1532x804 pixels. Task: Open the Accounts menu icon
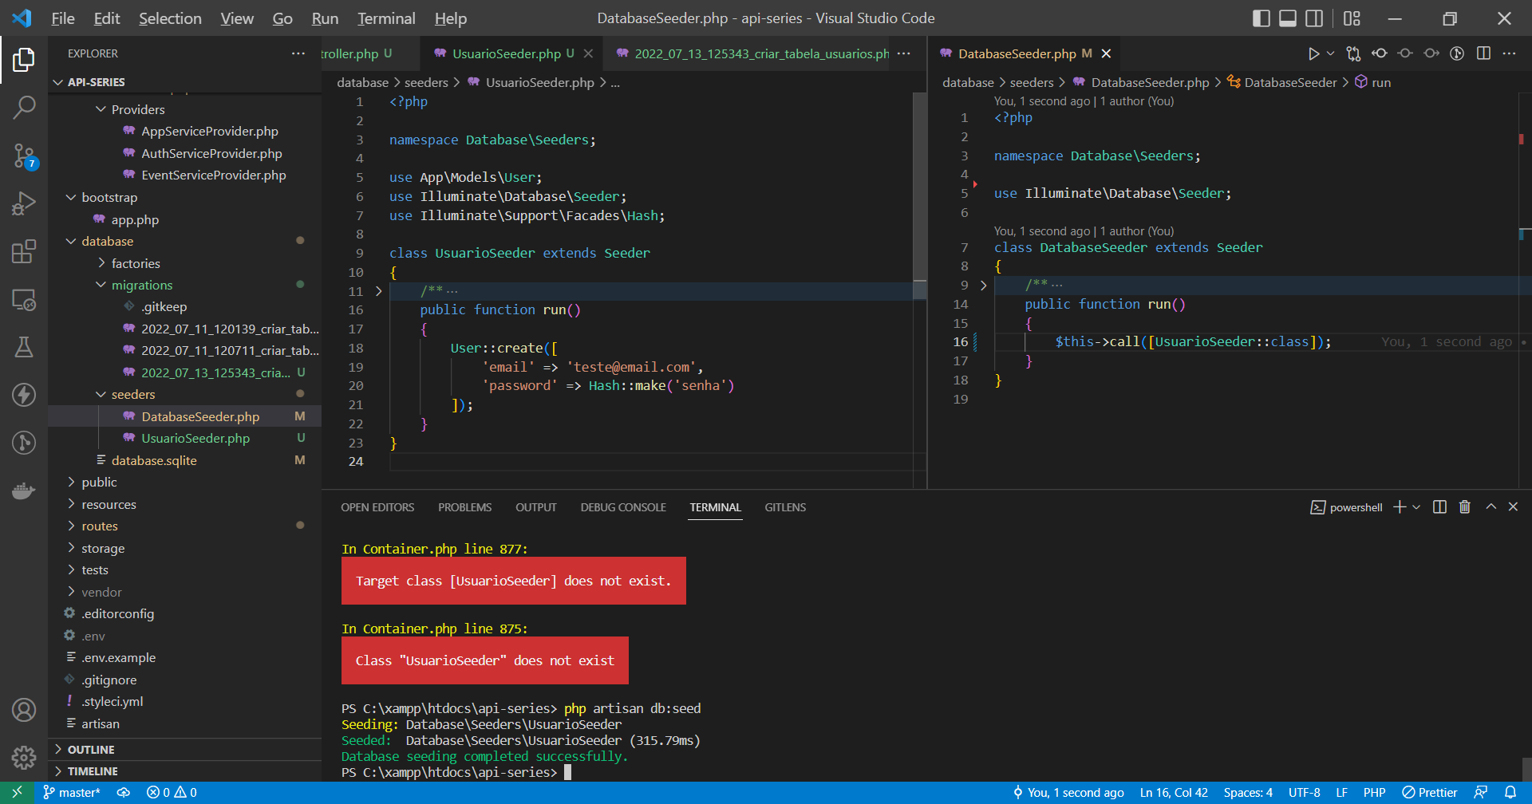[x=24, y=710]
